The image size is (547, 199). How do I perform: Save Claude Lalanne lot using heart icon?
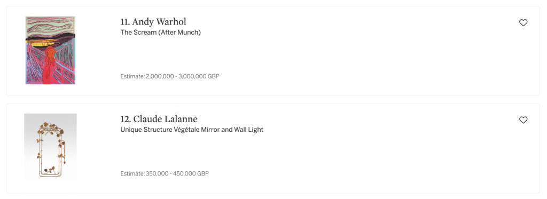pyautogui.click(x=523, y=120)
